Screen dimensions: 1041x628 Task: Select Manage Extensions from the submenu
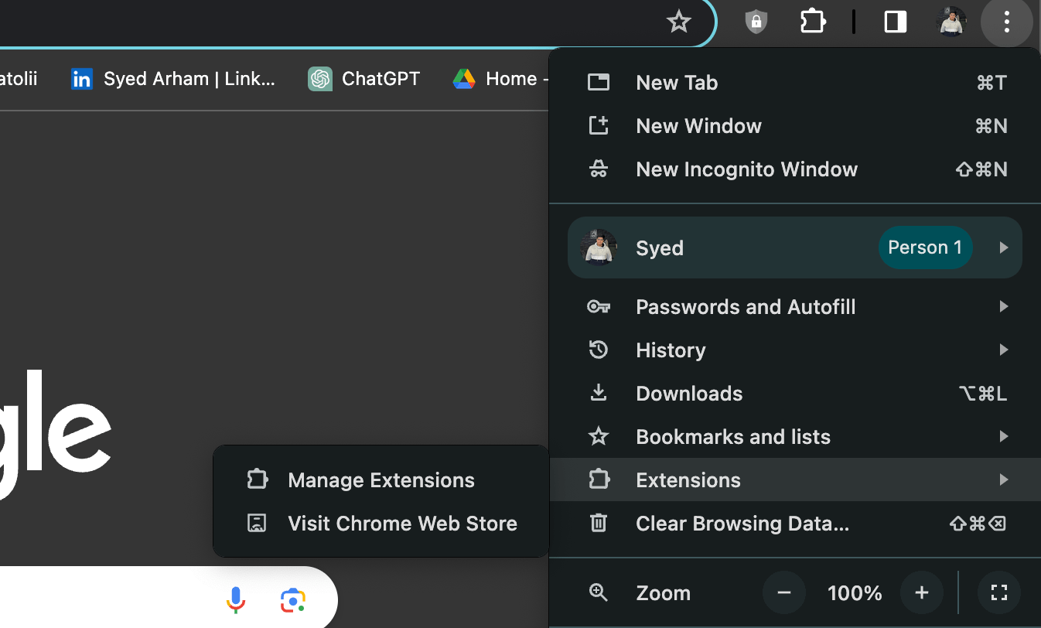[381, 480]
